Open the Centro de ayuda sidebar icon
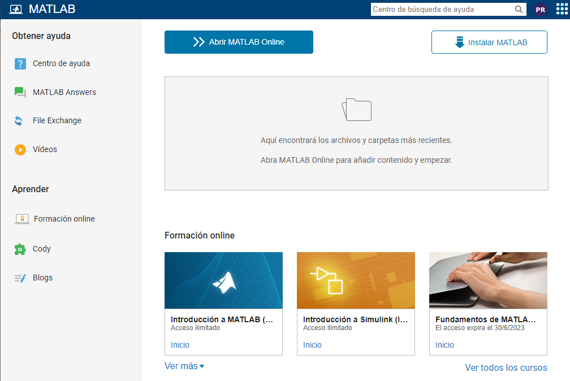The width and height of the screenshot is (570, 381). [21, 63]
